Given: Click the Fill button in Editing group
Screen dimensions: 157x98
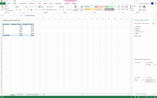Looking at the screenshot, I should click(132, 8).
